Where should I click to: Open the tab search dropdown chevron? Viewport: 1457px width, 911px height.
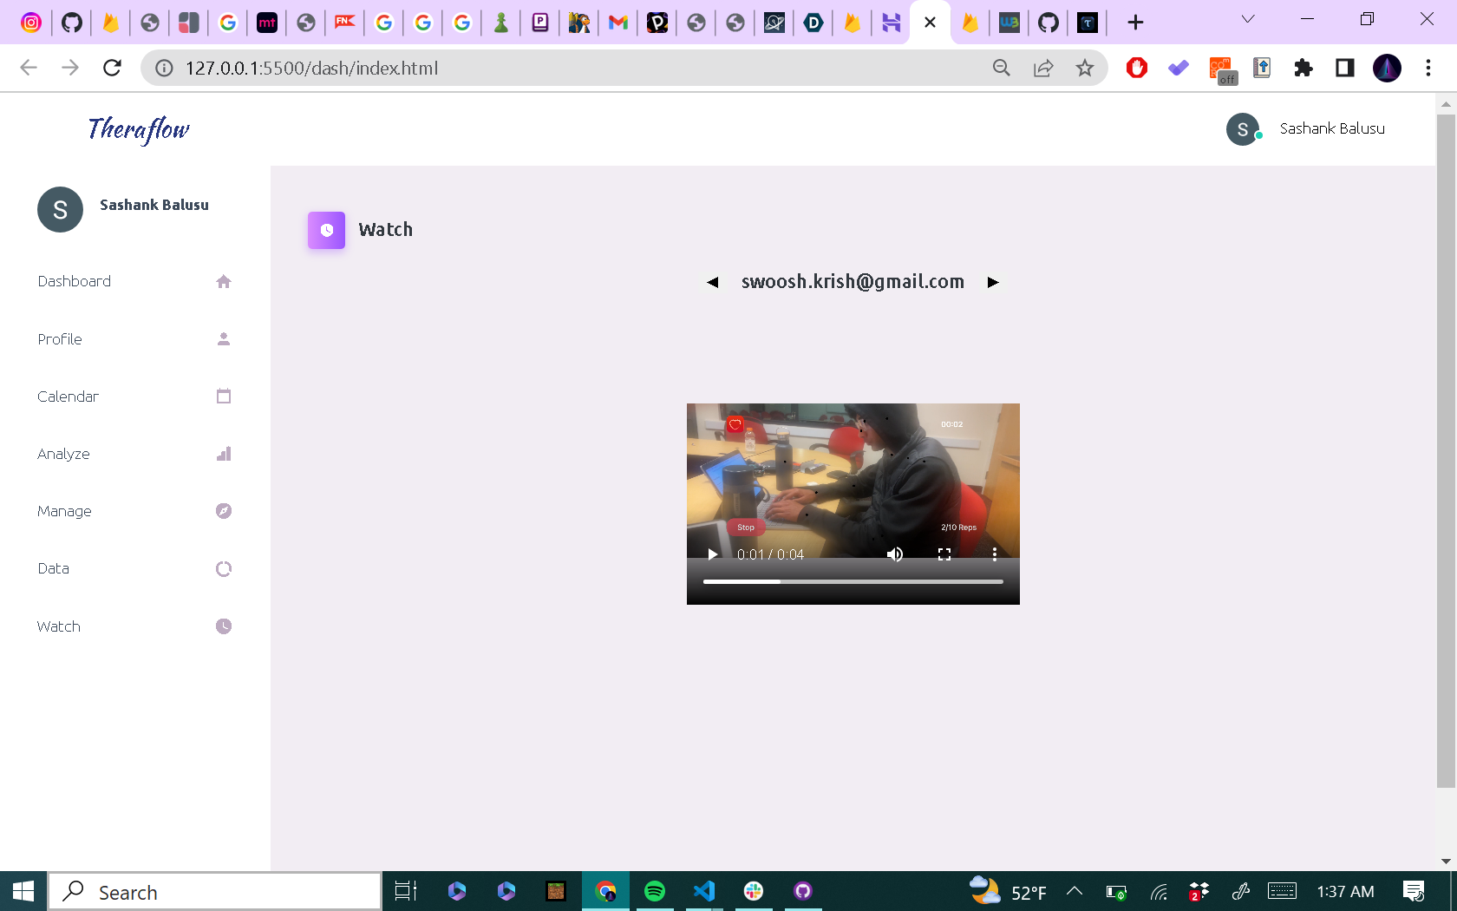tap(1248, 19)
